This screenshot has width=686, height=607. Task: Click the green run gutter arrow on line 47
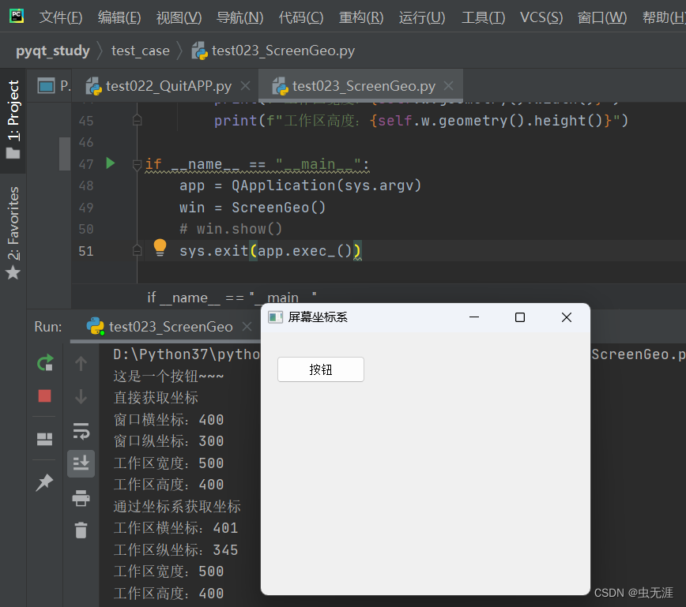click(x=111, y=163)
